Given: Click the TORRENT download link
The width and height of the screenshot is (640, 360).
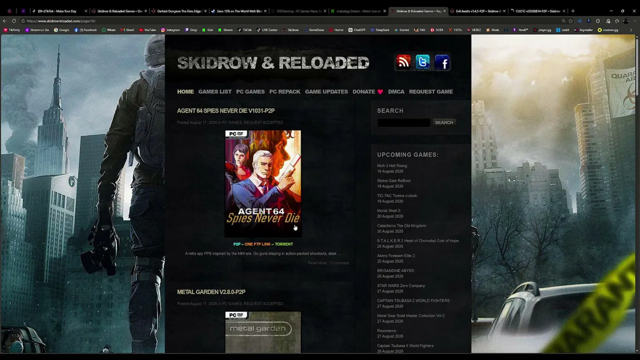Looking at the screenshot, I should tap(284, 244).
